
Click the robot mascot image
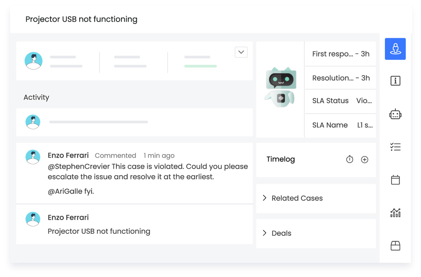(x=280, y=87)
